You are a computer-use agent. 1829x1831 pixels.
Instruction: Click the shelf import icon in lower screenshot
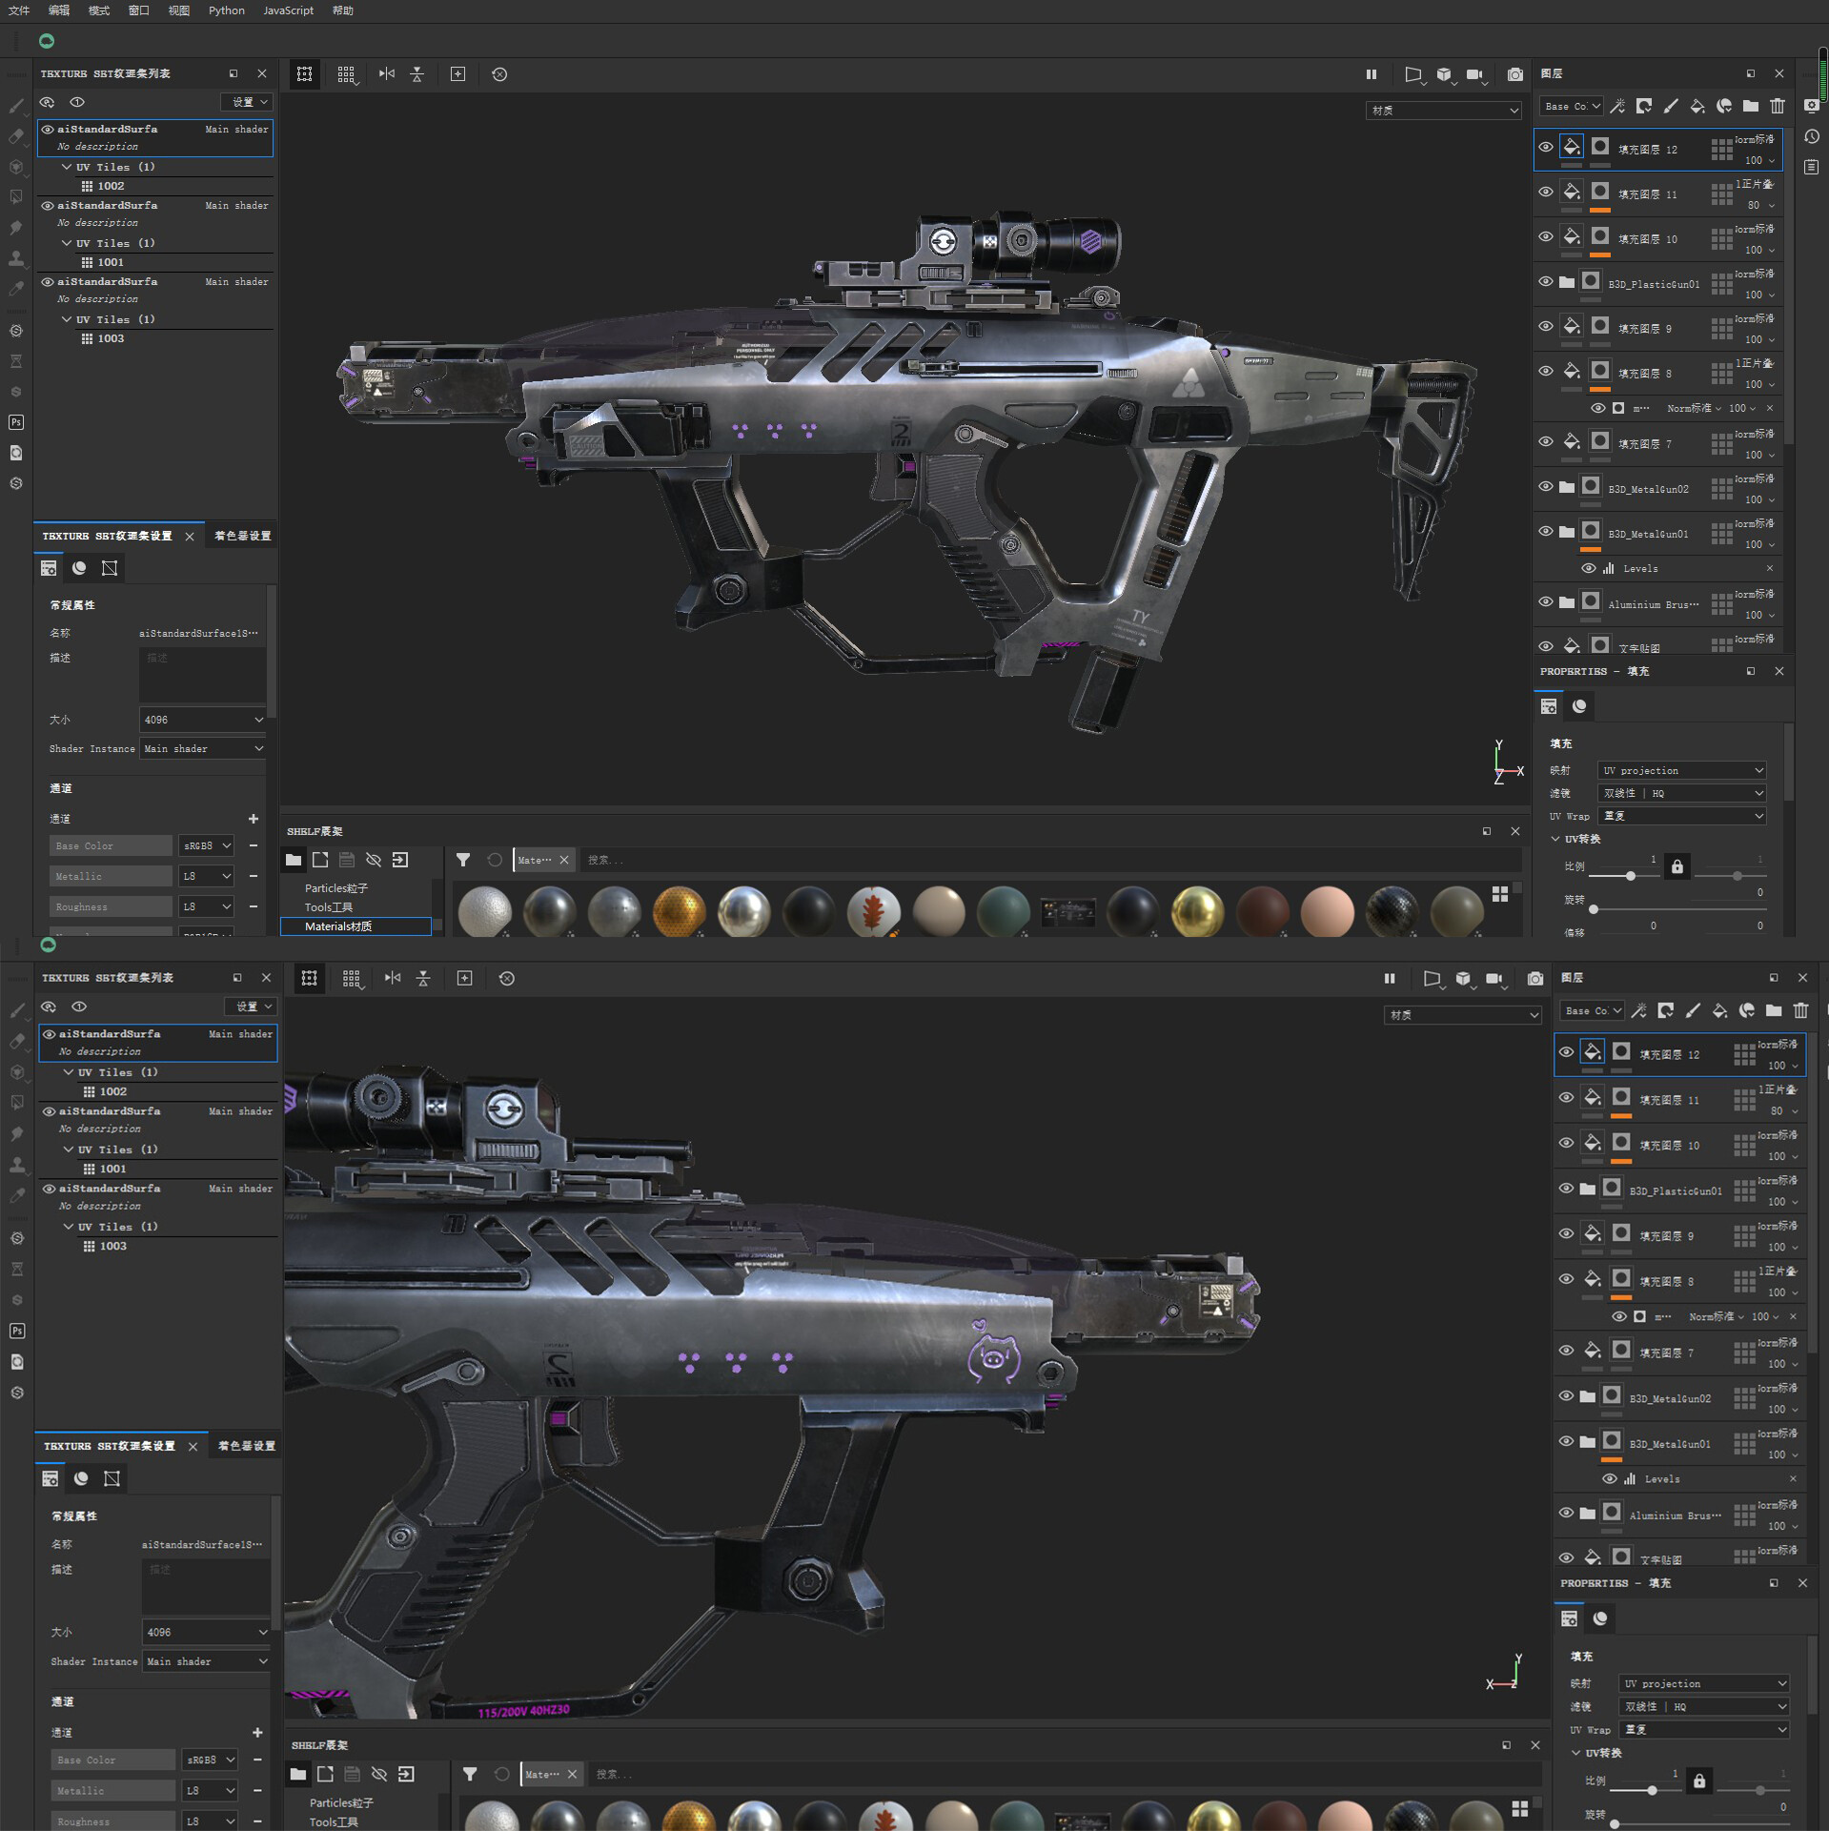[x=406, y=1774]
